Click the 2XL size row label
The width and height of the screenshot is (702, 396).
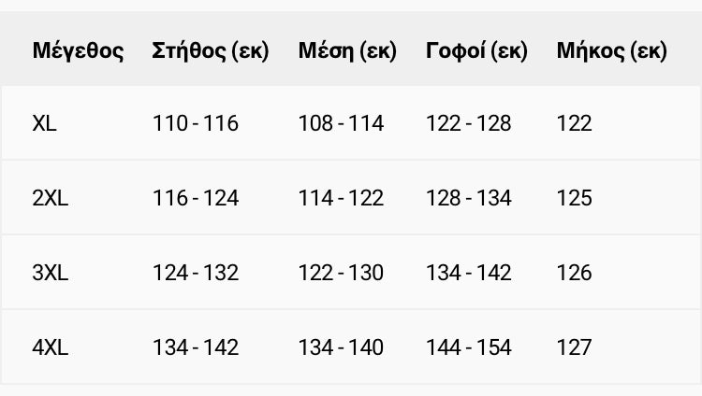pyautogui.click(x=50, y=198)
